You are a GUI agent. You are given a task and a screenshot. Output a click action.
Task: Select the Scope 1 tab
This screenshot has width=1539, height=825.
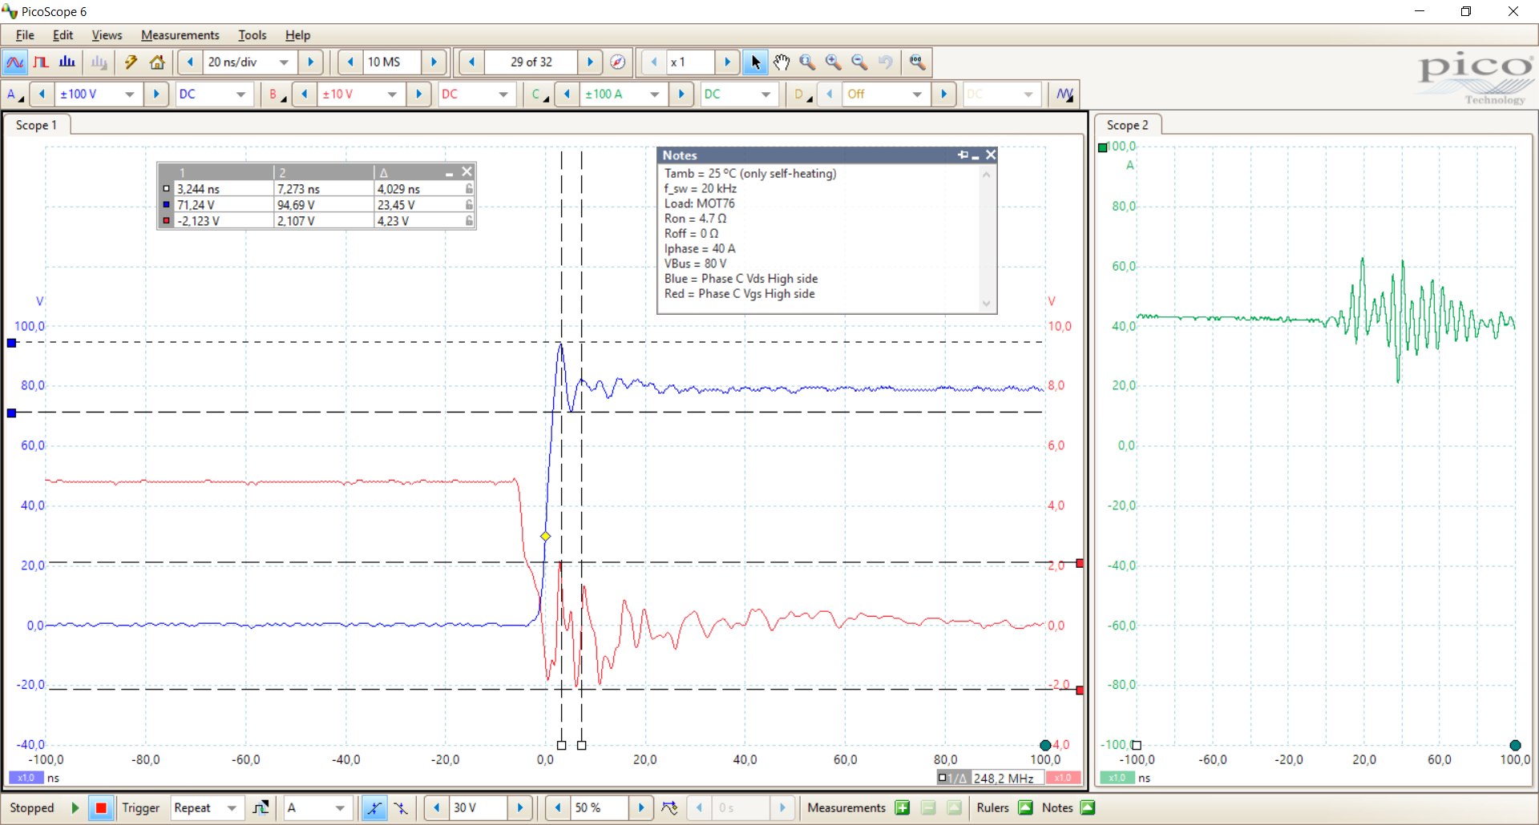36,125
